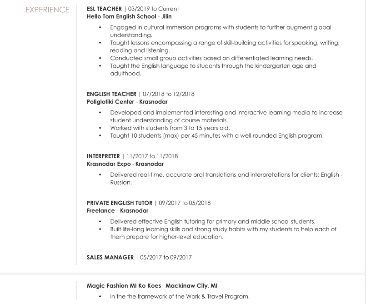Click the Jilin location text

click(x=167, y=16)
